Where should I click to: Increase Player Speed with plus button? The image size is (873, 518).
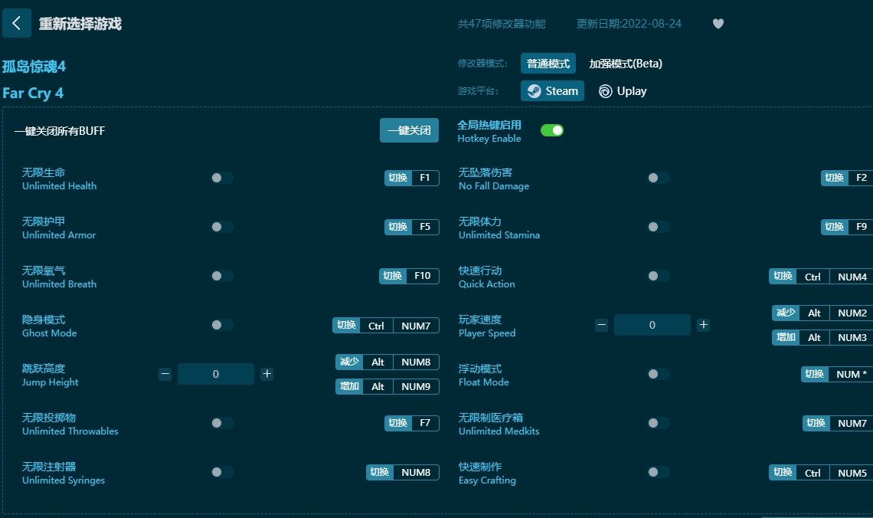(703, 325)
